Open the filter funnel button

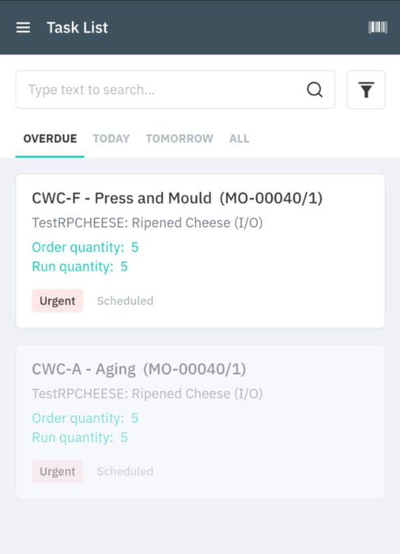(x=366, y=90)
